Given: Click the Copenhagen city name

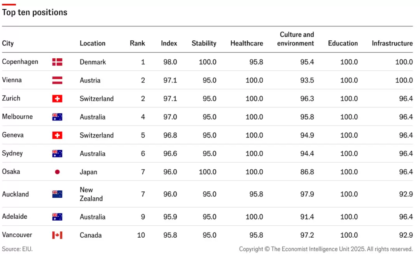Looking at the screenshot, I should [x=20, y=62].
